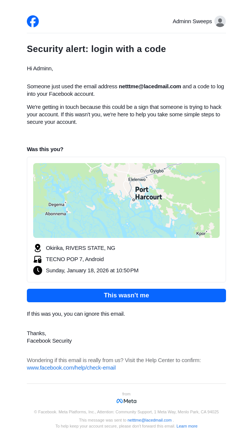The width and height of the screenshot is (229, 447).
Task: Click the clock icon beside the login date
Action: tap(38, 270)
